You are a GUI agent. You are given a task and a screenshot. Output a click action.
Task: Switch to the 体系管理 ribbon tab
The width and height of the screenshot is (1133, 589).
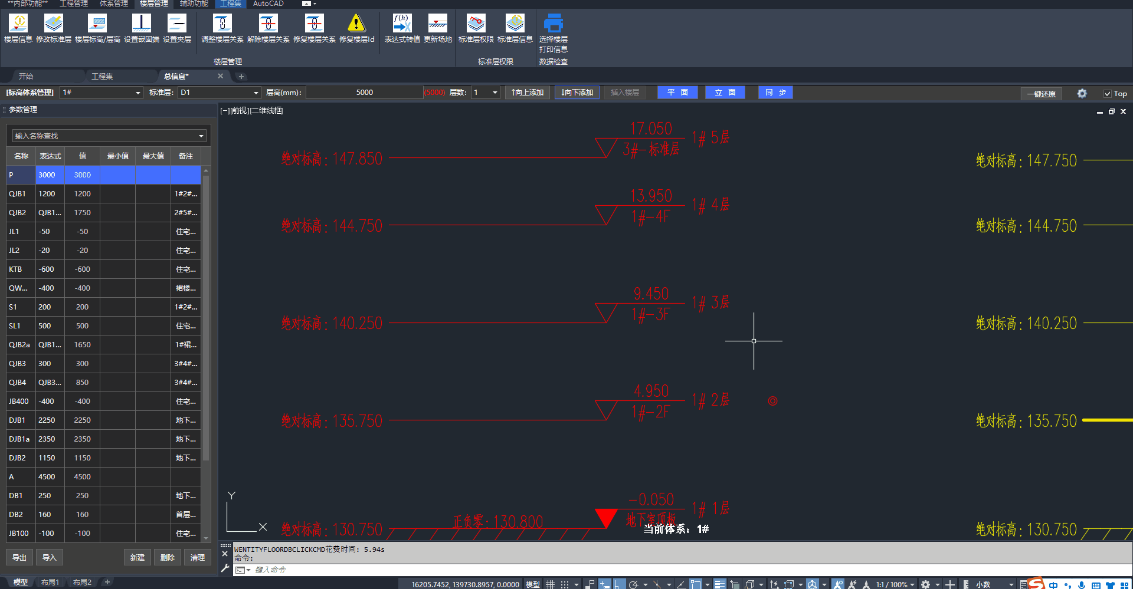coord(113,4)
